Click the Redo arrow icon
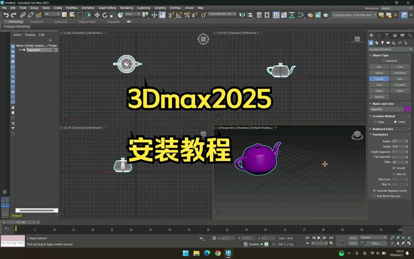414x259 pixels. tap(14, 15)
